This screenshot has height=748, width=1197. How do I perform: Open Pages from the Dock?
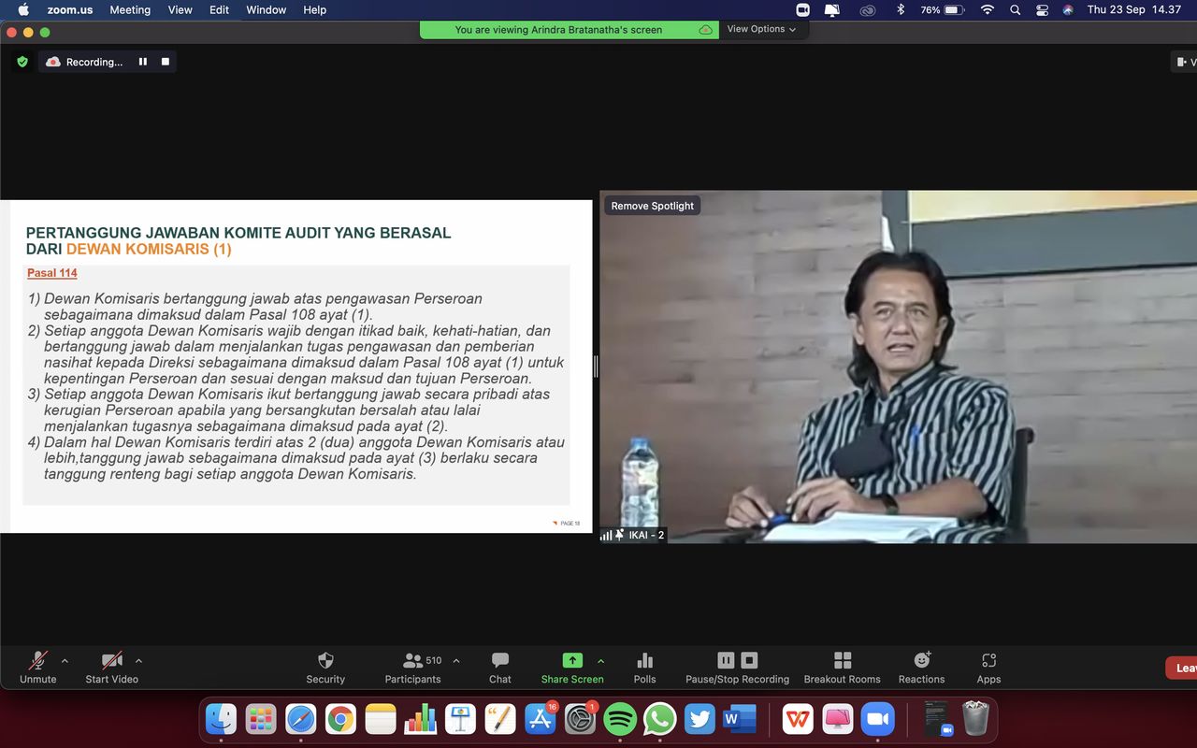click(x=500, y=719)
